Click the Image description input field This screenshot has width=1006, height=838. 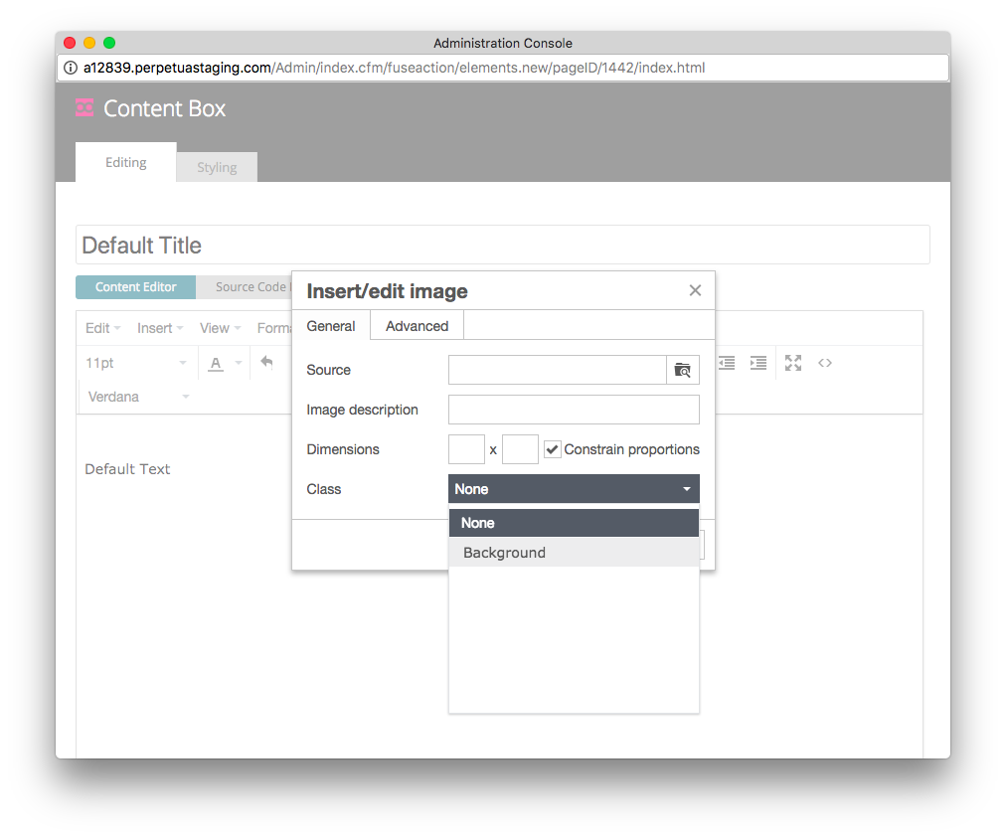(574, 410)
